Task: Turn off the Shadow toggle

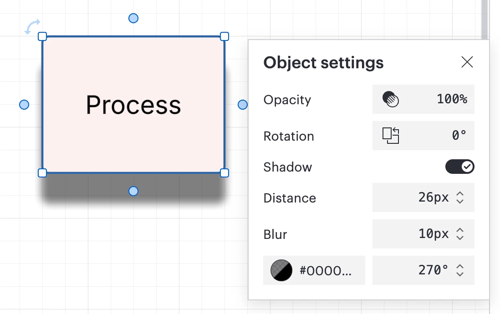Action: [460, 167]
